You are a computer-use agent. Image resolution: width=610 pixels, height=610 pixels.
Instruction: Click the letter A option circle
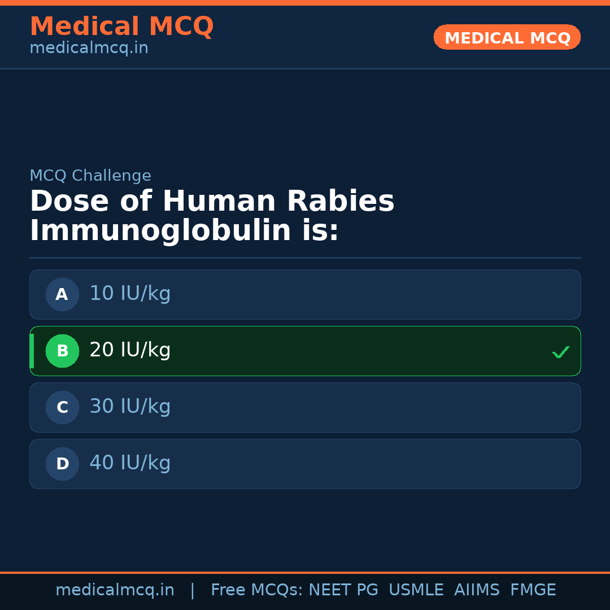click(x=62, y=294)
